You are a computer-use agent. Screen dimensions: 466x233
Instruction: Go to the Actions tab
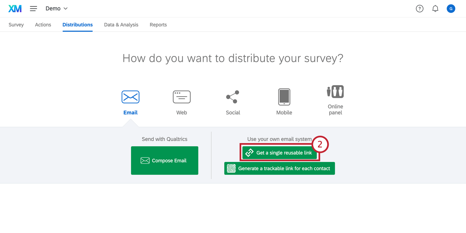43,25
